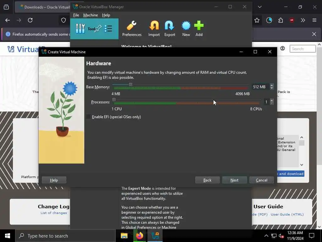Click the license text box scroll up arrow
The width and height of the screenshot is (322, 242).
coord(302,137)
